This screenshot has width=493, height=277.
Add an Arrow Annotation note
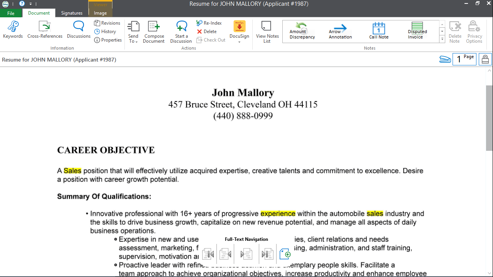pyautogui.click(x=340, y=31)
